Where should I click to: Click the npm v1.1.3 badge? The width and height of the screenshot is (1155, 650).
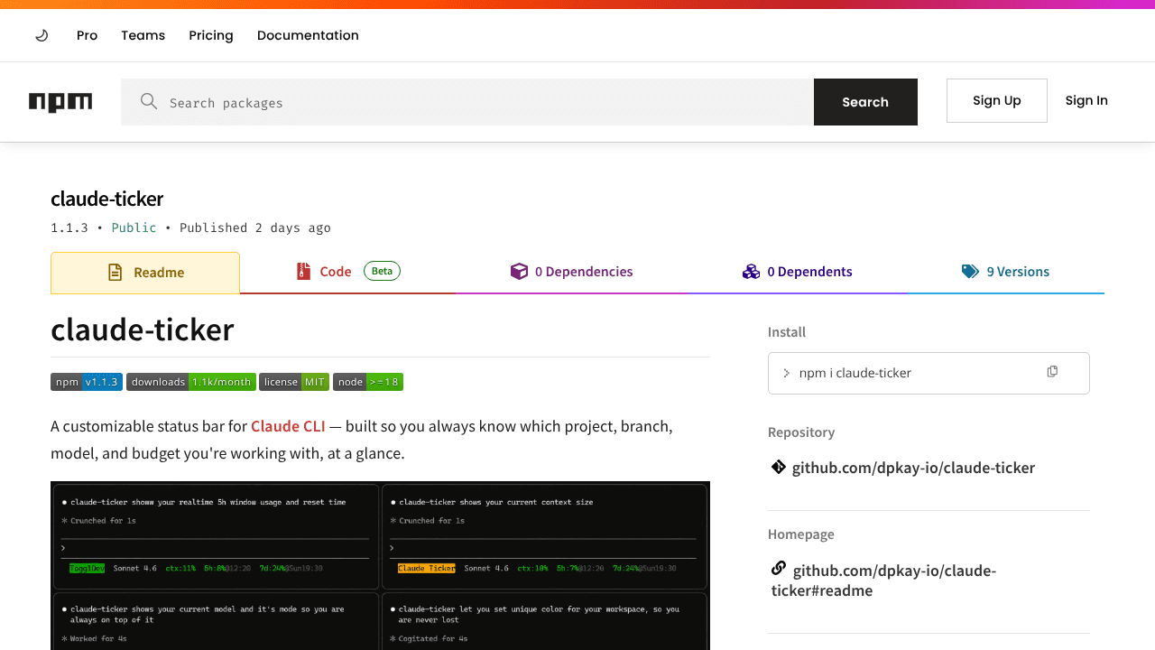(x=87, y=382)
